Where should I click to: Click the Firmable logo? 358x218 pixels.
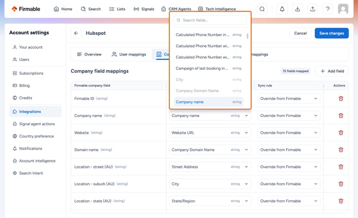pos(26,9)
